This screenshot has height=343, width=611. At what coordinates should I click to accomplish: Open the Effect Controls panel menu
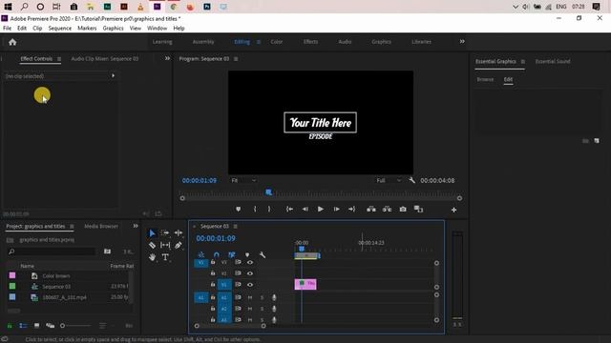(59, 59)
